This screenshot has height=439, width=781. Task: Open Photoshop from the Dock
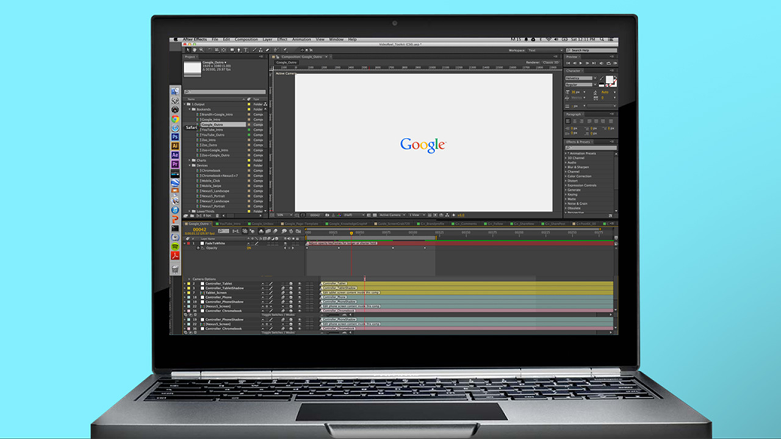tap(175, 137)
